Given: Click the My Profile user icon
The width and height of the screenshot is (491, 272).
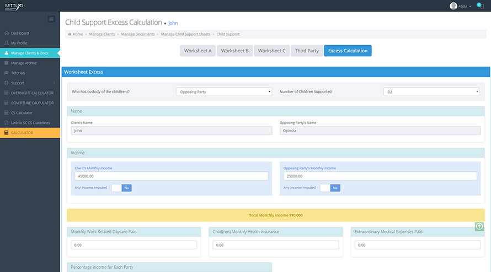Looking at the screenshot, I should click(x=7, y=43).
